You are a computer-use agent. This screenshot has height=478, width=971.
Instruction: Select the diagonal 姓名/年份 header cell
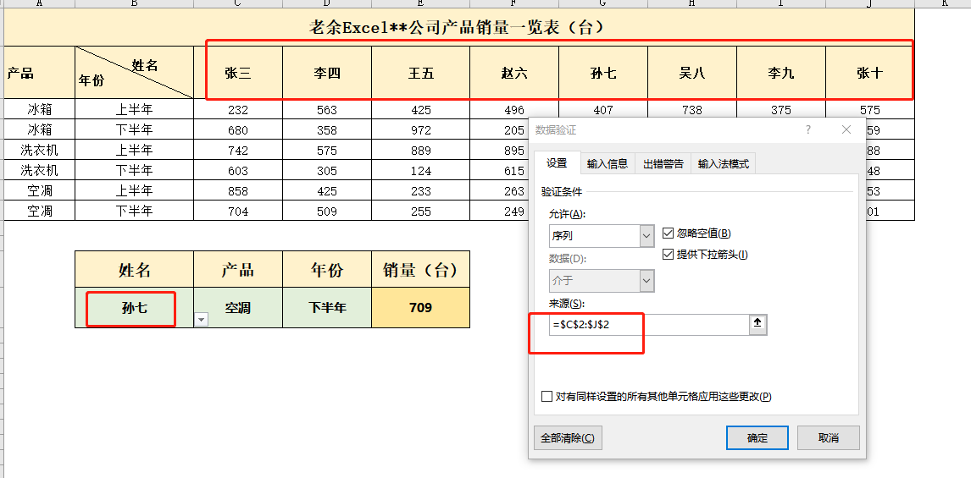tap(135, 73)
